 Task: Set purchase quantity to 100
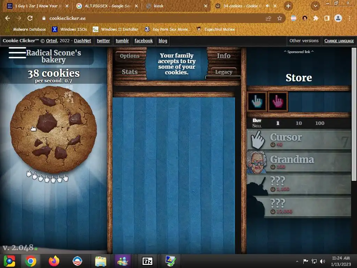(319, 123)
